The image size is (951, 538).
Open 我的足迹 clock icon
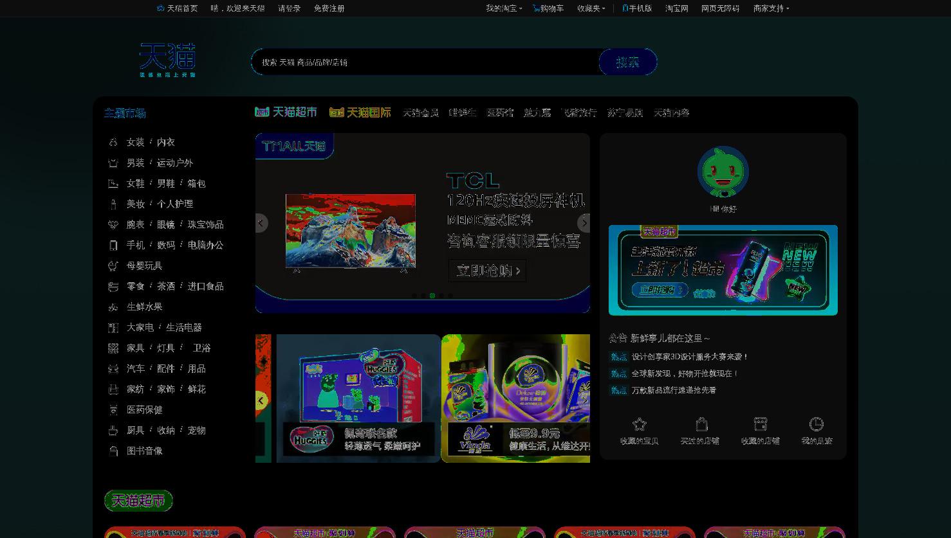click(816, 424)
